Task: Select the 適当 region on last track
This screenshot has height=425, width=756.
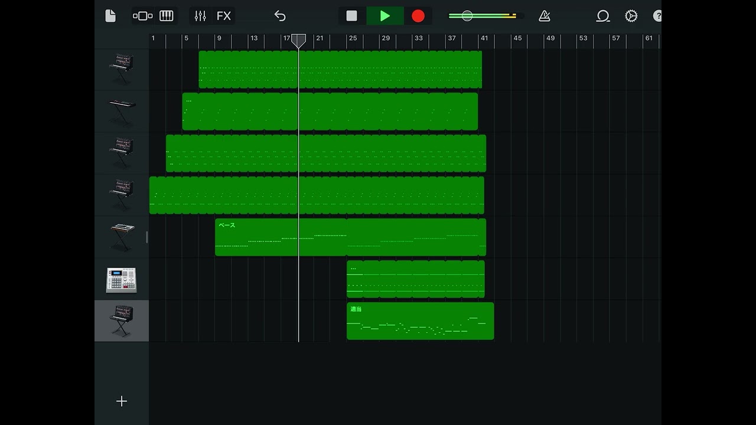Action: 420,321
